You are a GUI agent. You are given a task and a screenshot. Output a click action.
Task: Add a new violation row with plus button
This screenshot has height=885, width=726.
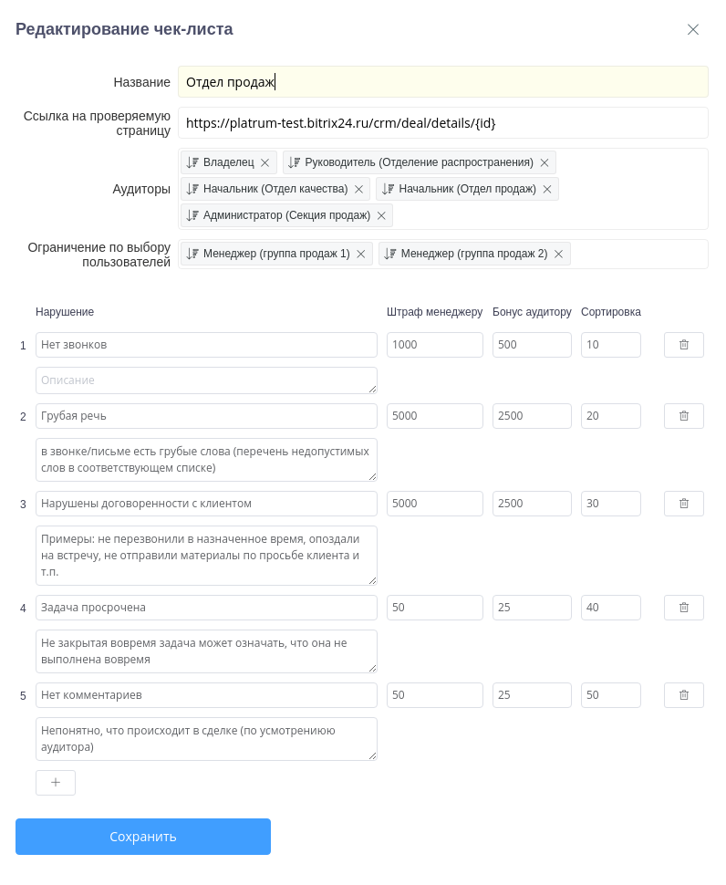pos(56,783)
